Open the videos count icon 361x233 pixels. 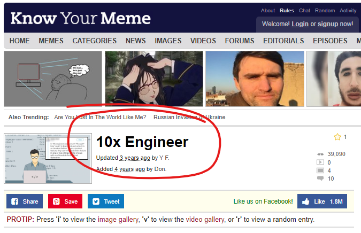point(320,162)
